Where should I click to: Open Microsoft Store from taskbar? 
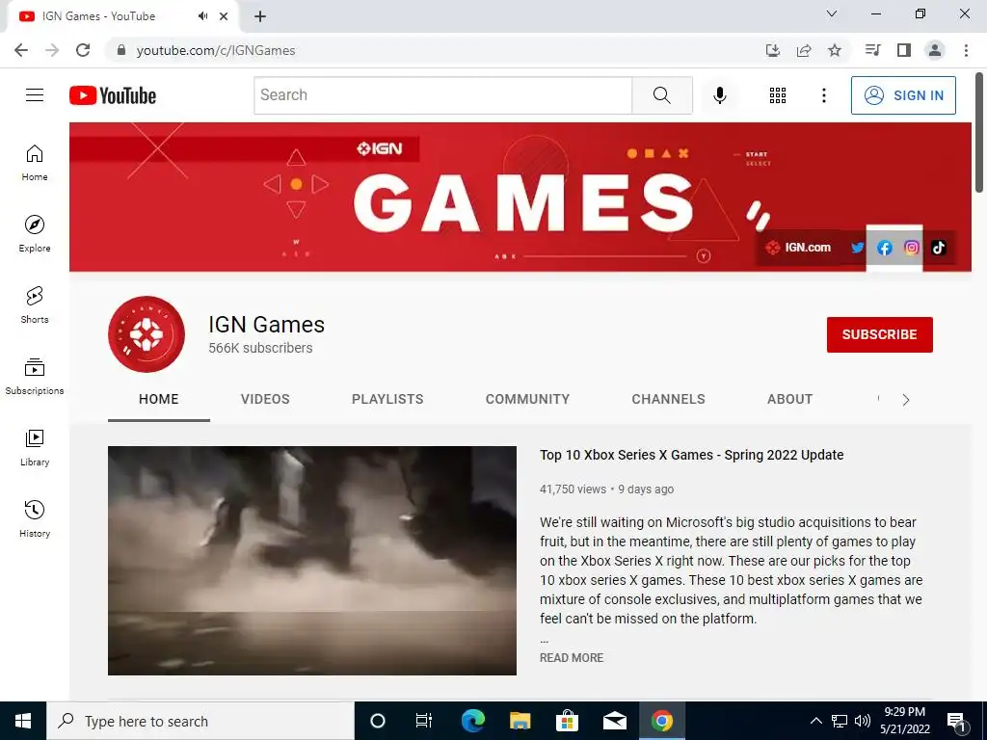[567, 721]
